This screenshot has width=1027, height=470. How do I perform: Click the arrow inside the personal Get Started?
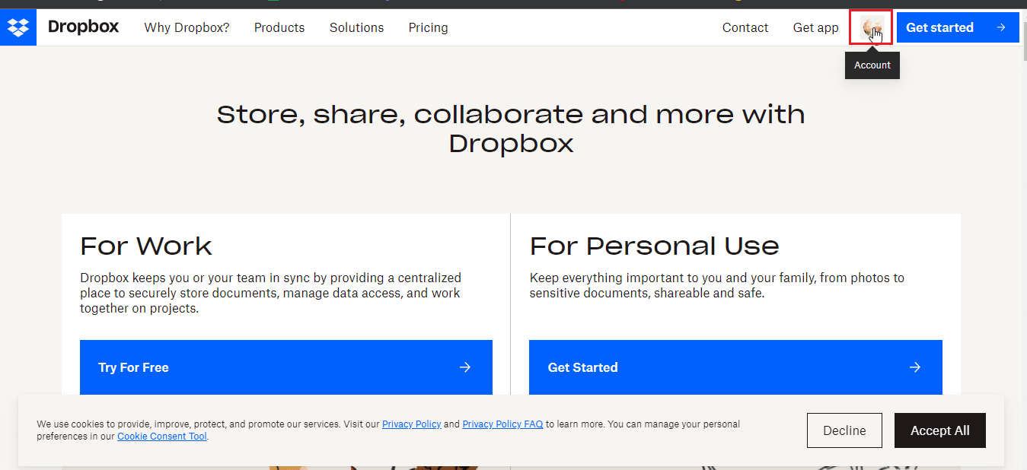(x=914, y=367)
